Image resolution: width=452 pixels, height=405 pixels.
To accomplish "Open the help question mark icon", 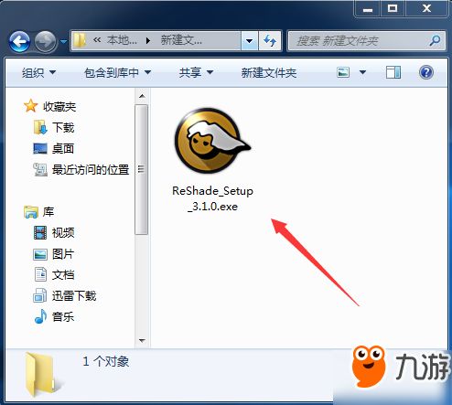I will (426, 72).
